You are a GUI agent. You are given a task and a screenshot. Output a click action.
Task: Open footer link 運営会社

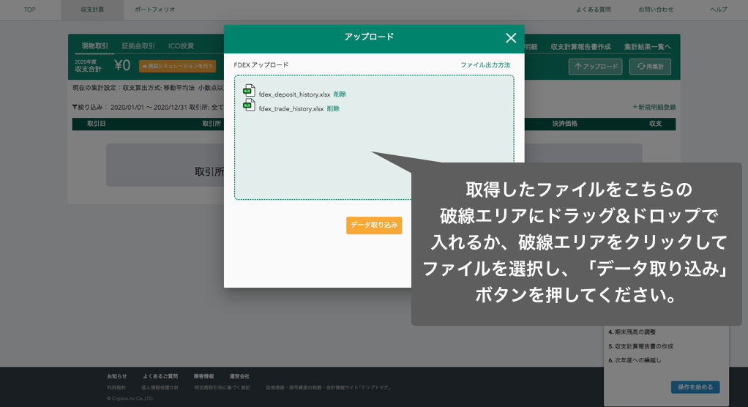(239, 376)
